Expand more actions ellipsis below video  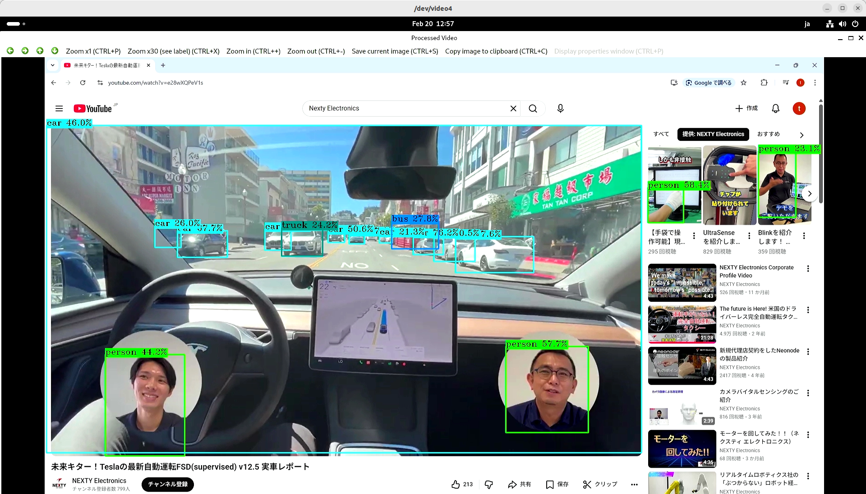point(634,485)
